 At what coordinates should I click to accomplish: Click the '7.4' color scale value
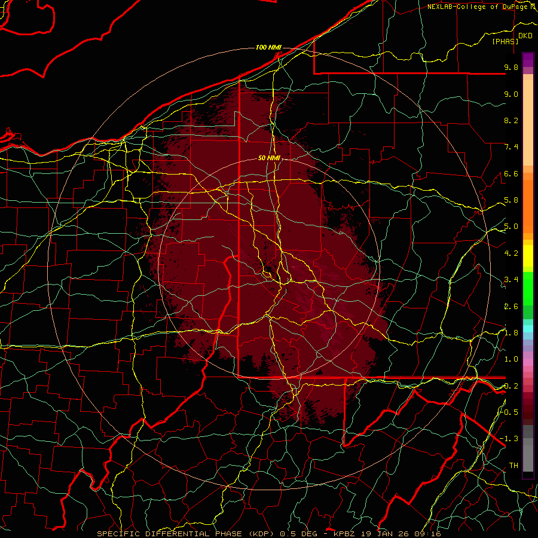pyautogui.click(x=511, y=147)
